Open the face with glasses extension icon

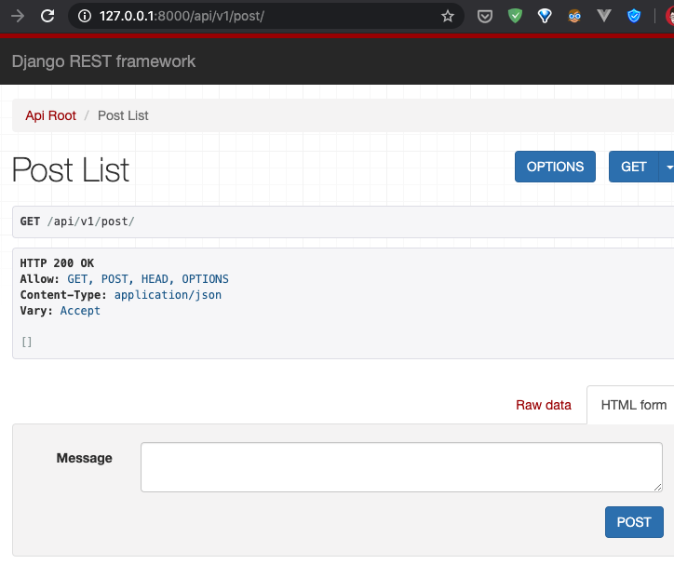[x=574, y=17]
